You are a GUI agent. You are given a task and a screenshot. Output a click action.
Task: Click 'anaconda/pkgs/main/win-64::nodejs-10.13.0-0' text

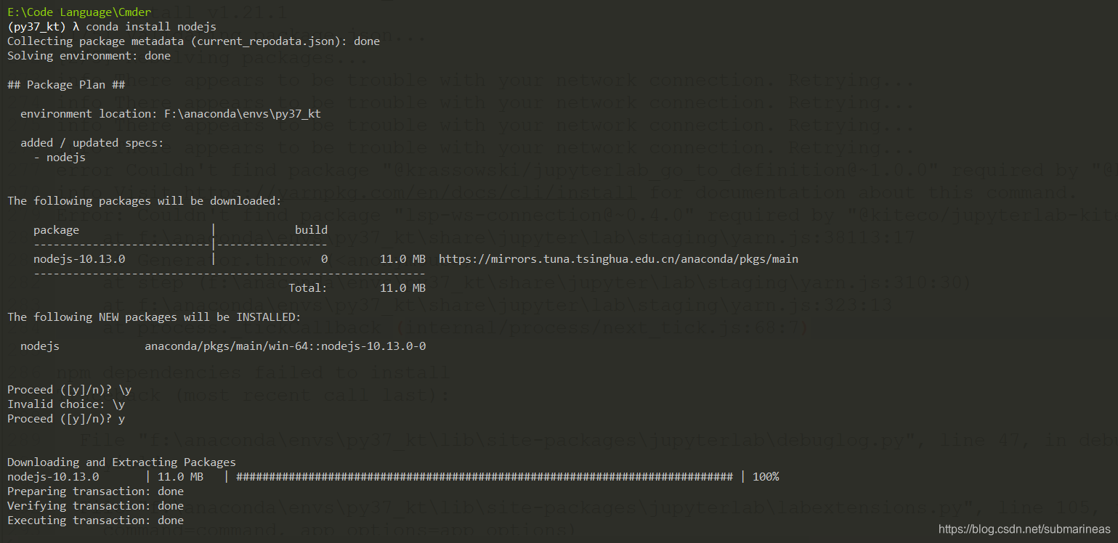coord(285,346)
